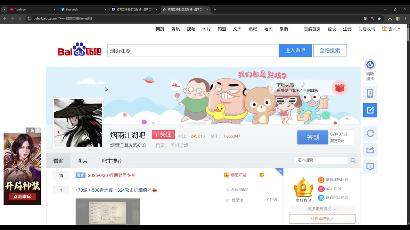Click the 登录 link
Screen dimensions: 410x230
tap(332, 29)
